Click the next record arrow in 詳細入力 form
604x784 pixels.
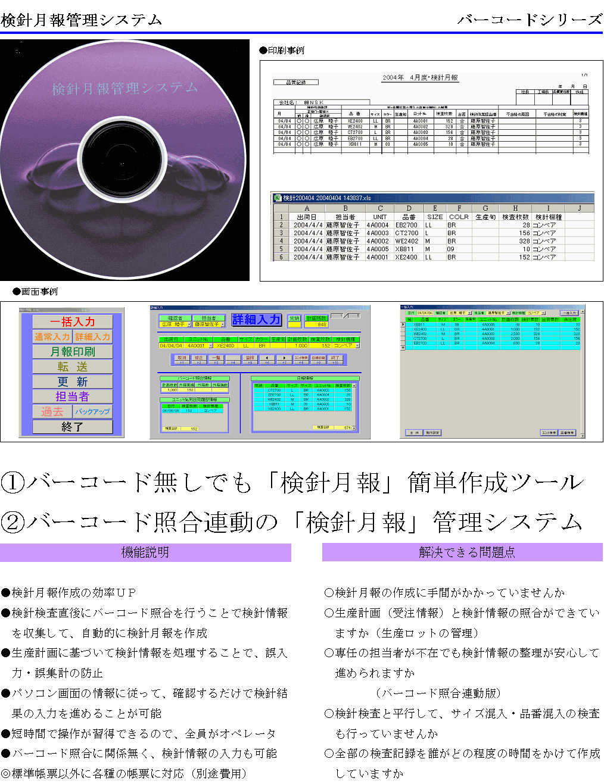point(284,358)
